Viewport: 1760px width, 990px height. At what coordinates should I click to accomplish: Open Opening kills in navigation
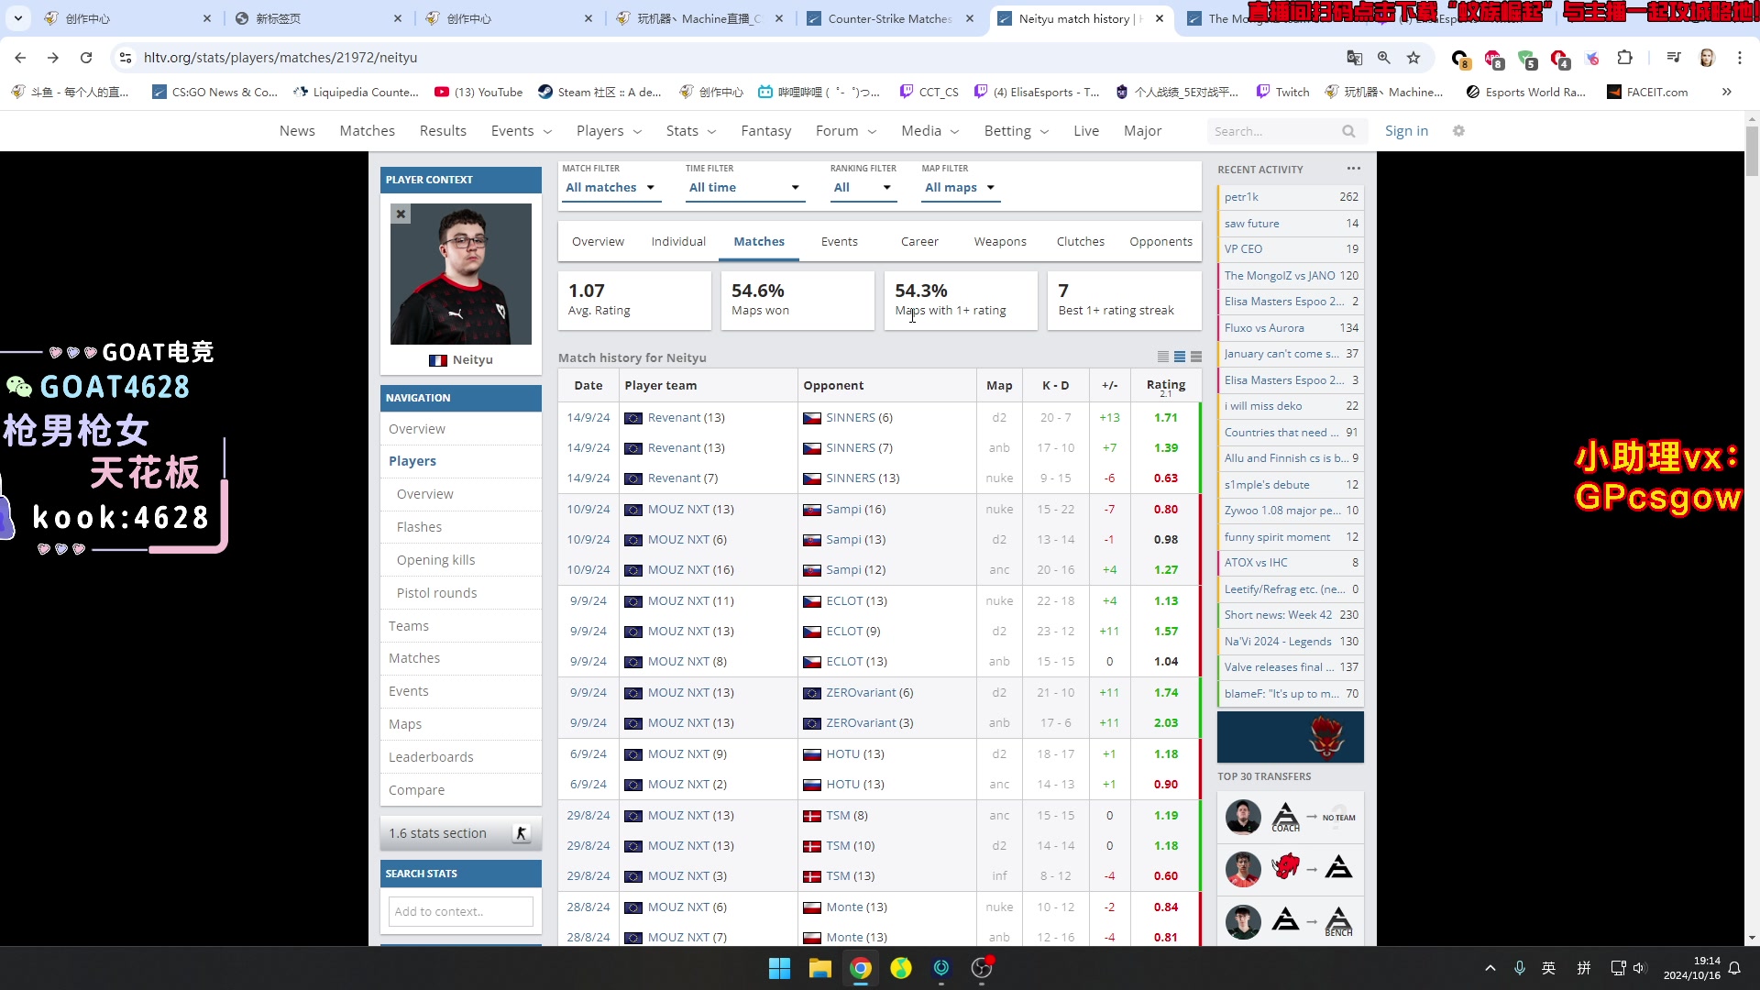[435, 560]
